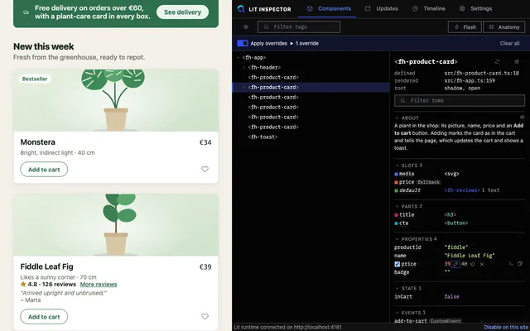Viewport: 530px width, 331px height.
Task: Expand the fh-header tree node
Action: point(244,68)
